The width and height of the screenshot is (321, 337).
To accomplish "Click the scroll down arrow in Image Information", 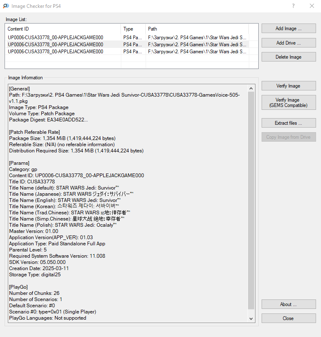I will point(251,319).
